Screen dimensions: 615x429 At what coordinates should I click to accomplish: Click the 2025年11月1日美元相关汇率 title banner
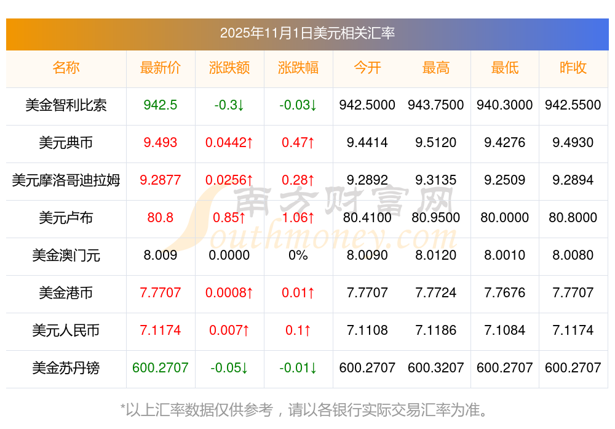[307, 33]
